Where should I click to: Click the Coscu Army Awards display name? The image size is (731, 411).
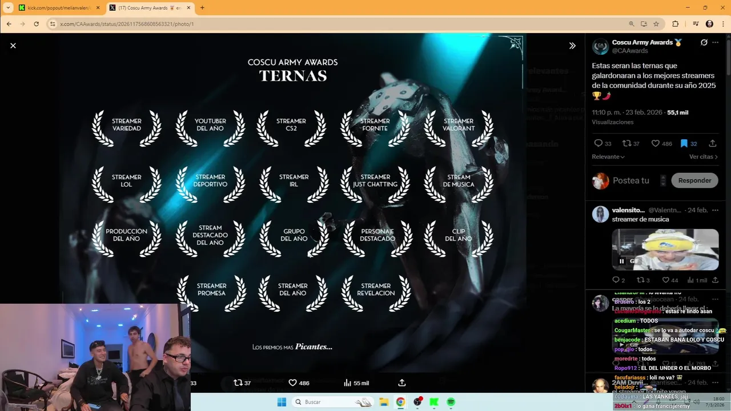point(642,42)
